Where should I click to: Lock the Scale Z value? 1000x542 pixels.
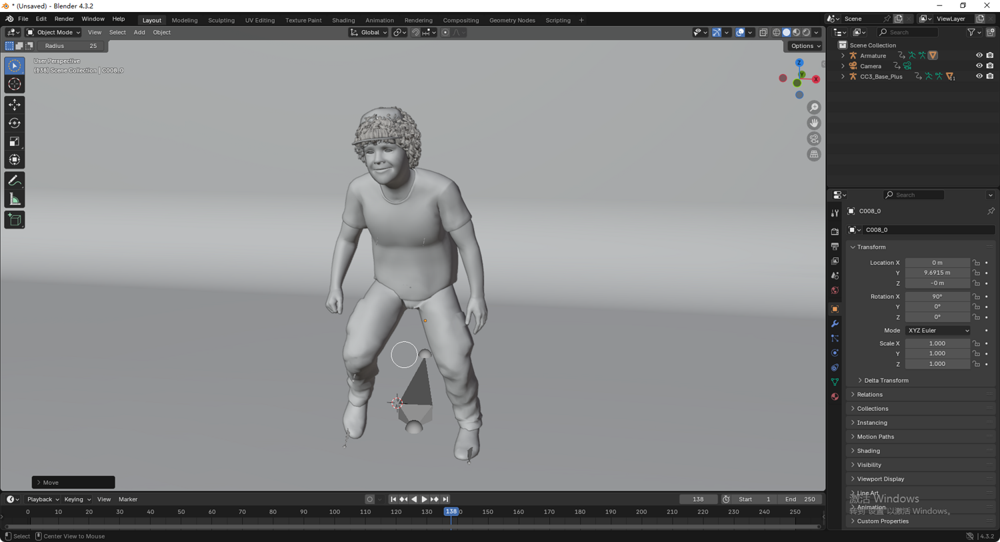click(976, 364)
